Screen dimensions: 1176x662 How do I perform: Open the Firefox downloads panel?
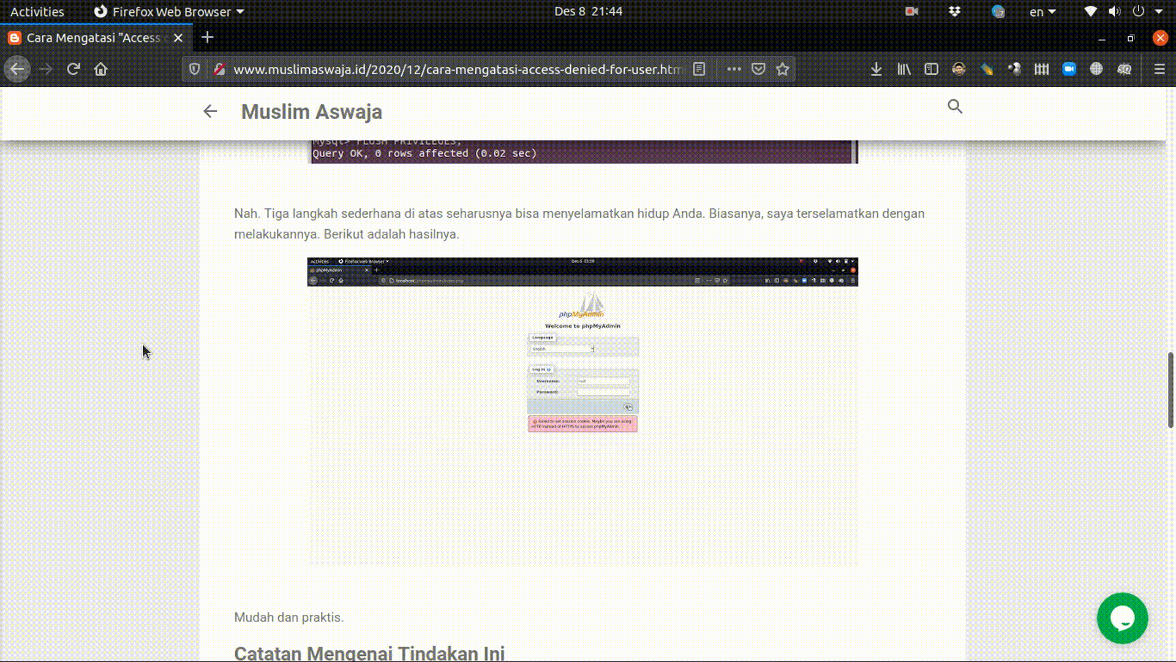(876, 69)
